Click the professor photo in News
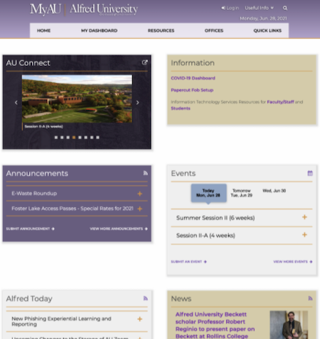 [289, 325]
